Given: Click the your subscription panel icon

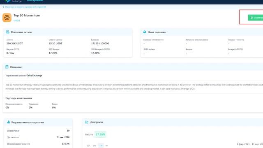Looking at the screenshot, I should 145,32.
